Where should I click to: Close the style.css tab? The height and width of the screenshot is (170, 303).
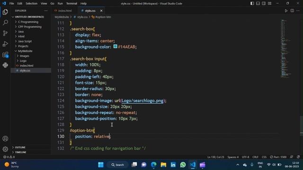pos(101,11)
